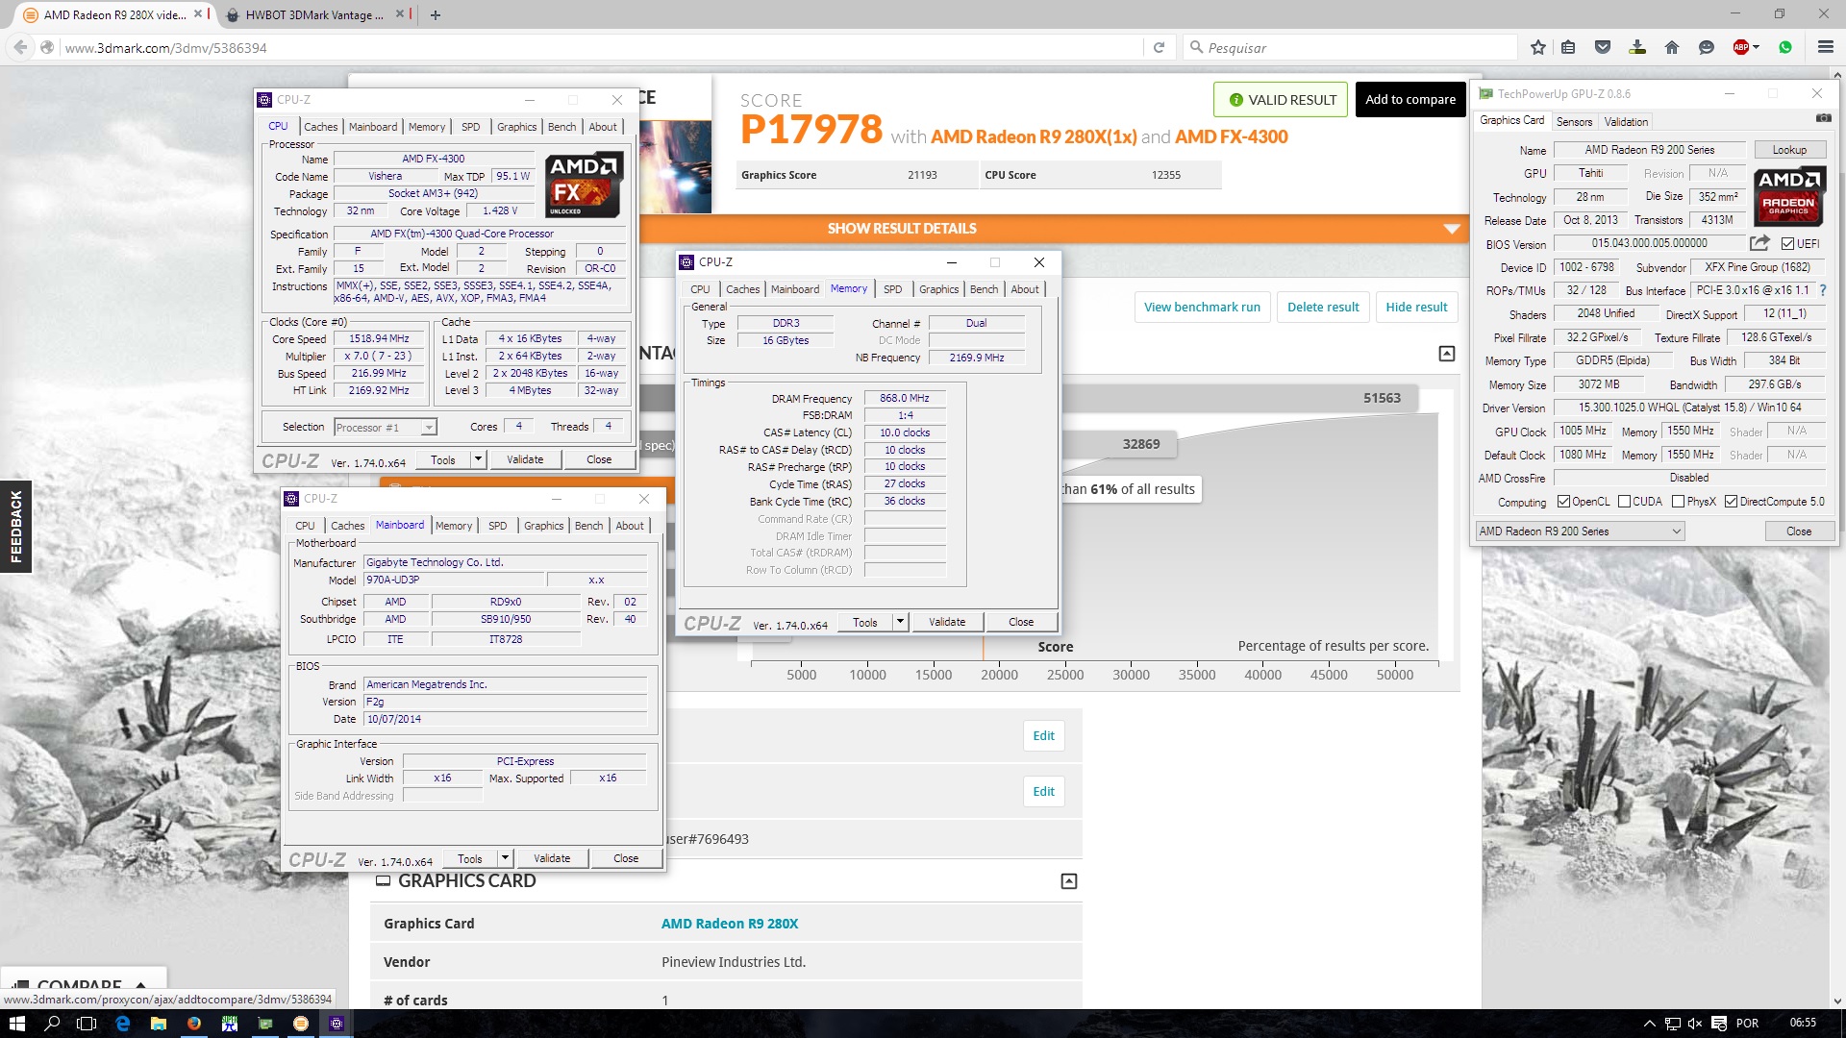Image resolution: width=1846 pixels, height=1038 pixels.
Task: Switch to Validation tab in GPU-Z
Action: coord(1626,122)
